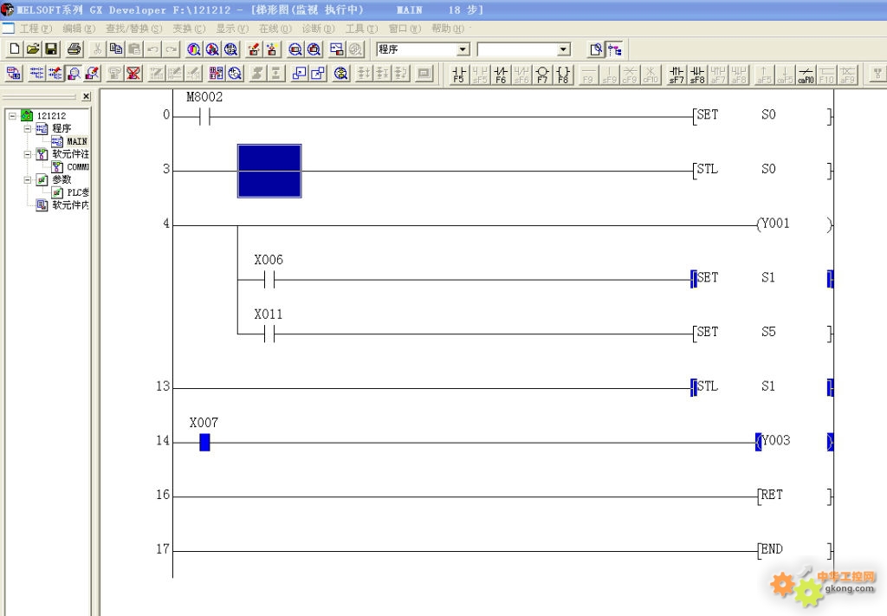
Task: Open the 帮助(H) menu
Action: click(x=448, y=29)
